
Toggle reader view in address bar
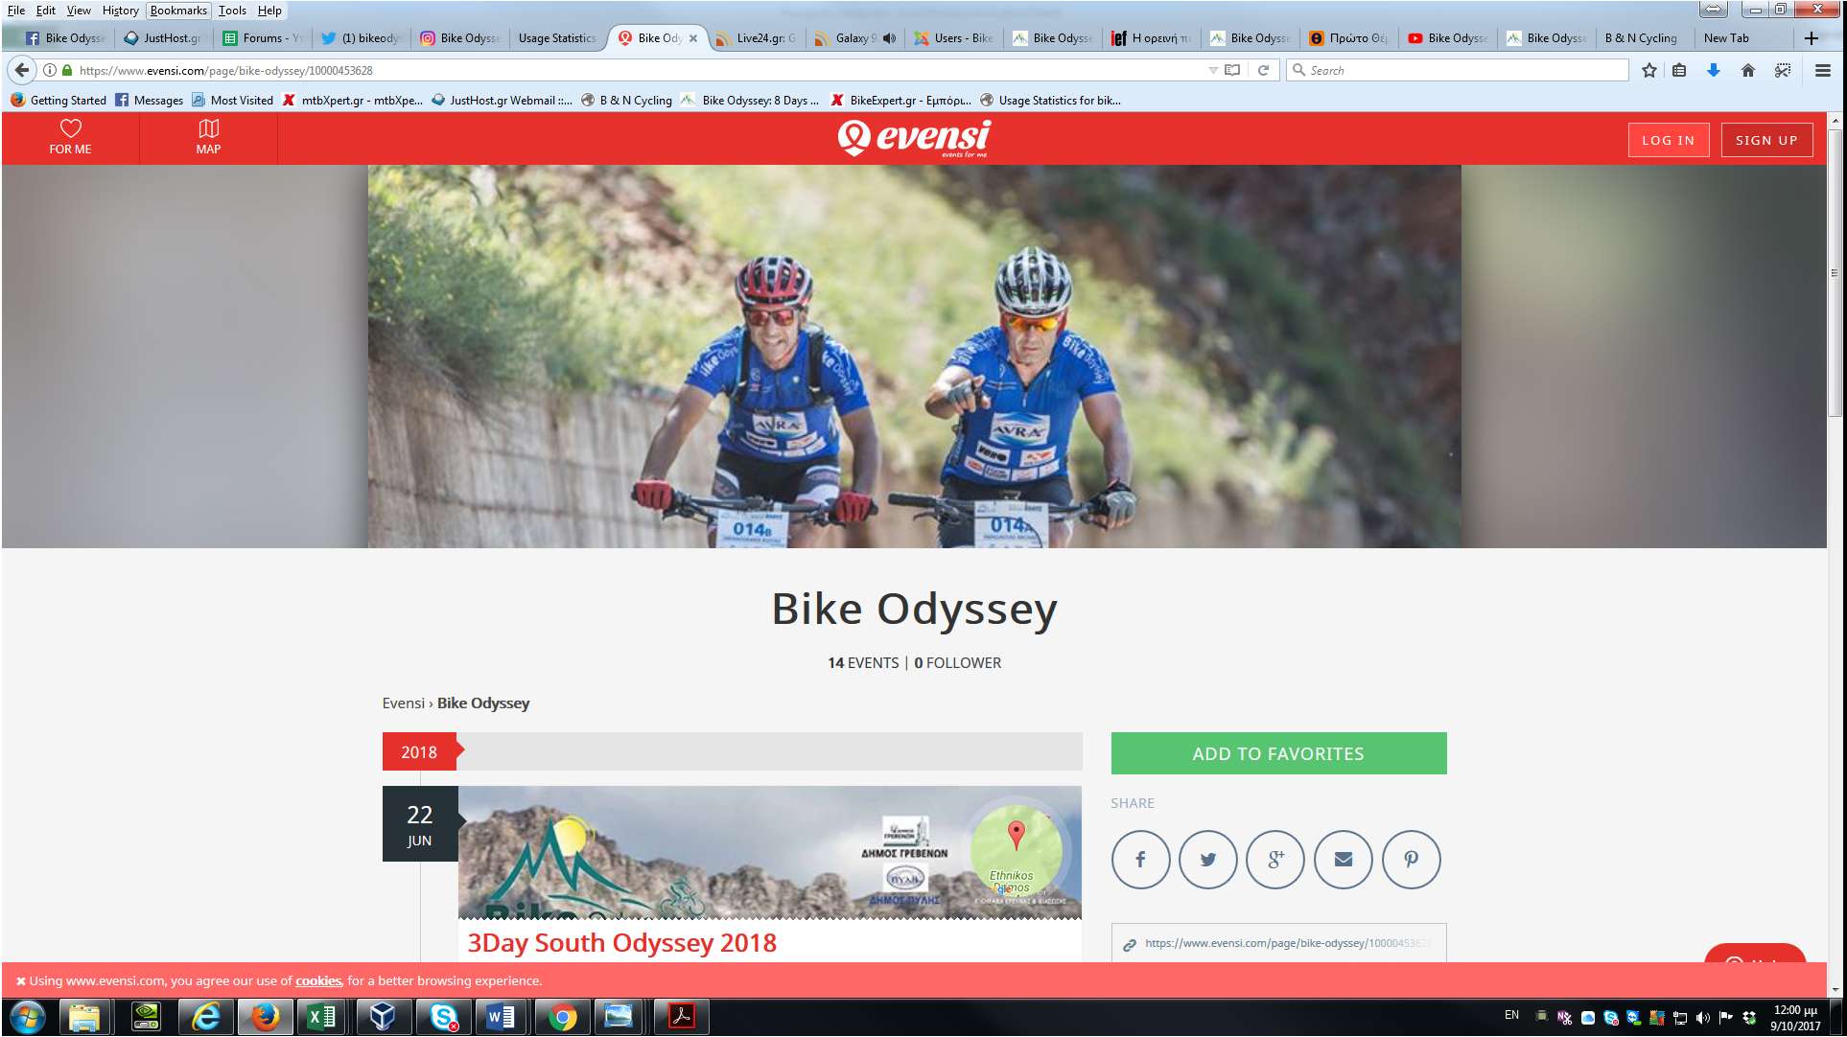[1232, 70]
